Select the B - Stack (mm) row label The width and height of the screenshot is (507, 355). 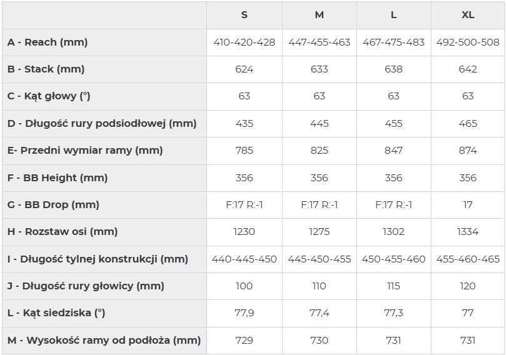tap(46, 69)
